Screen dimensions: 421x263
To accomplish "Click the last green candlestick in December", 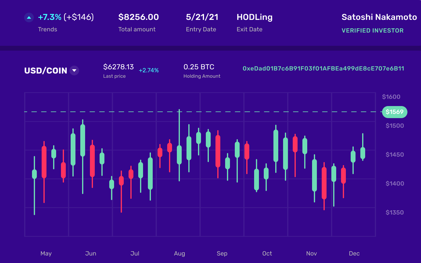I will click(x=363, y=153).
